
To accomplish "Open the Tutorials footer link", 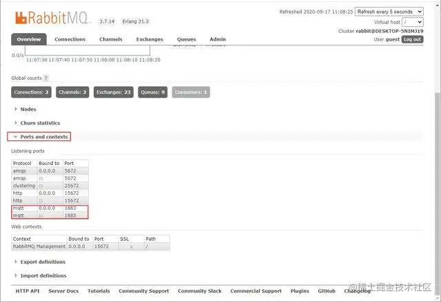I will click(99, 291).
